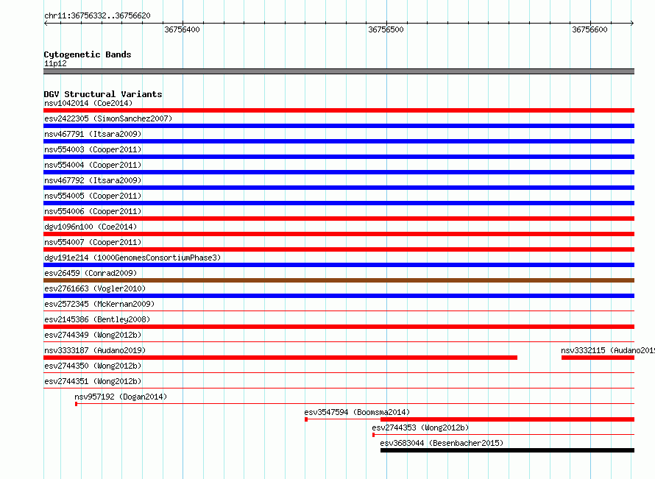Click the black bar of esv3683044

pyautogui.click(x=507, y=450)
